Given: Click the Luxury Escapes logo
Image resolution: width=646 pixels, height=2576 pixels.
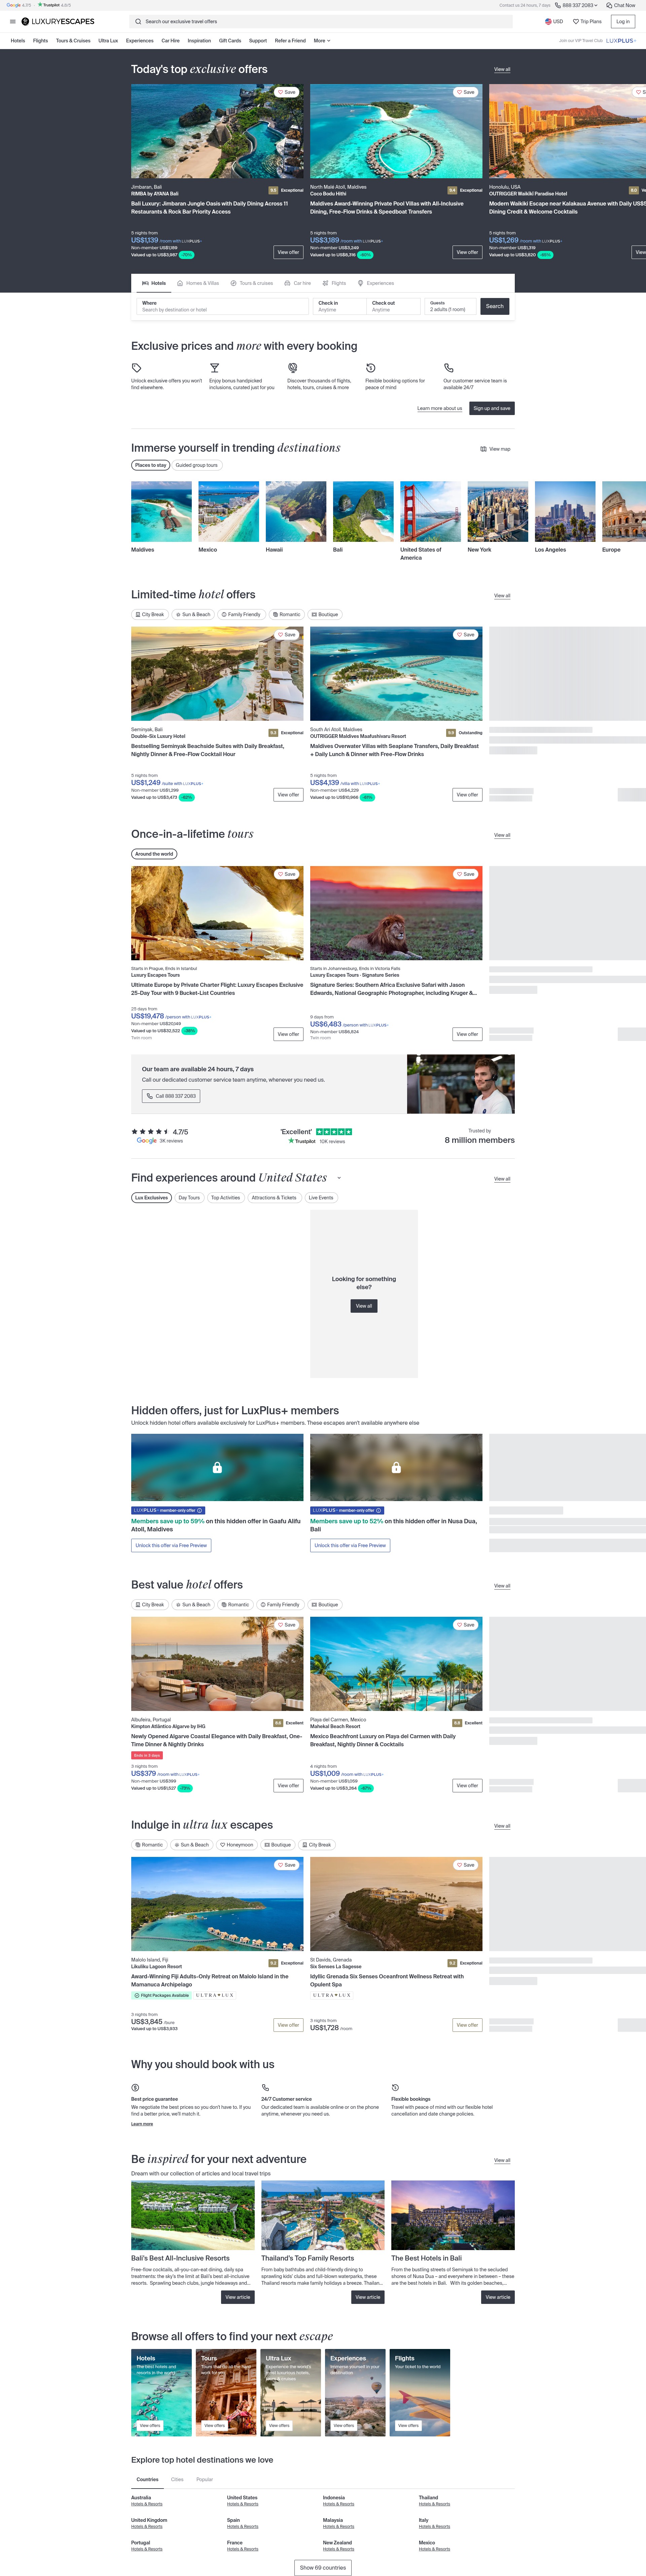Looking at the screenshot, I should coord(58,21).
